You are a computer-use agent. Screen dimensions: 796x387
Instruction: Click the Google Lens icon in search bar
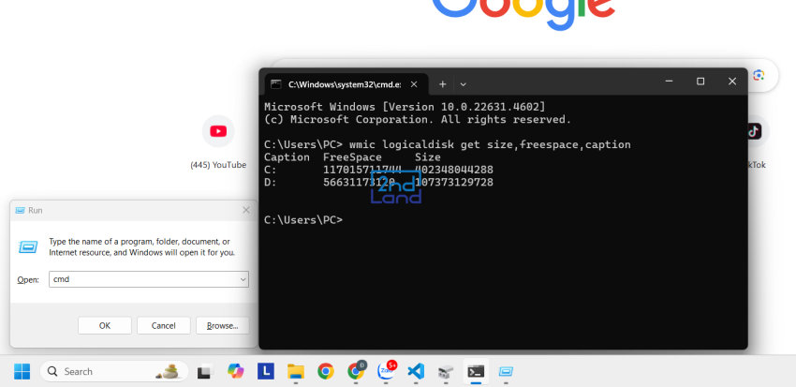pos(759,75)
